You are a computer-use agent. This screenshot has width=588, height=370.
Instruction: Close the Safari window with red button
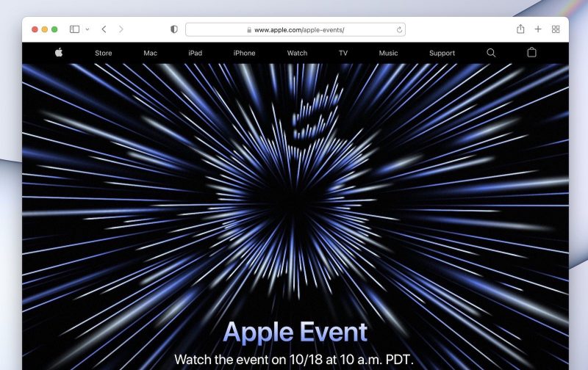(35, 29)
